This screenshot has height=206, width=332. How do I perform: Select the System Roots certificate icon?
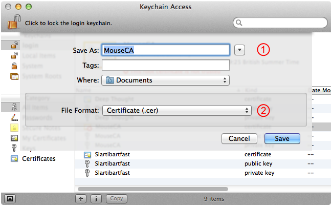pyautogui.click(x=14, y=76)
